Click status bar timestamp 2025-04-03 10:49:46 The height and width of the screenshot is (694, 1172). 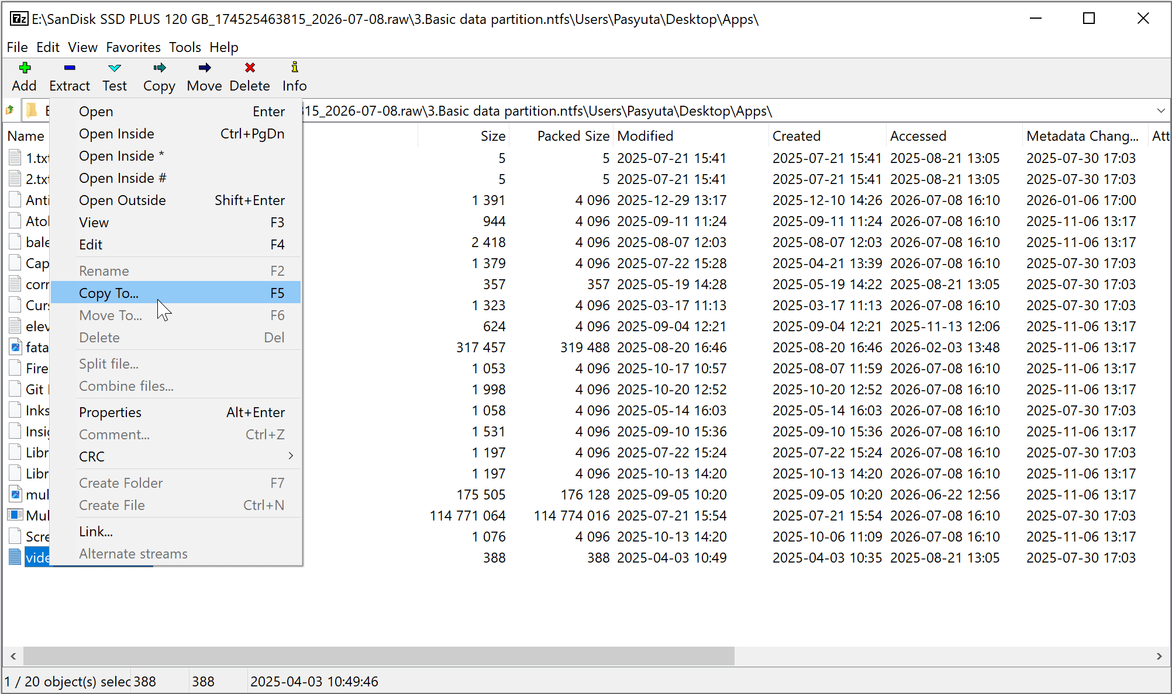pyautogui.click(x=314, y=681)
